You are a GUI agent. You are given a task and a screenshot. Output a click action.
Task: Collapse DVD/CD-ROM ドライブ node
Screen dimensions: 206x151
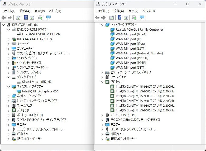click(8, 30)
